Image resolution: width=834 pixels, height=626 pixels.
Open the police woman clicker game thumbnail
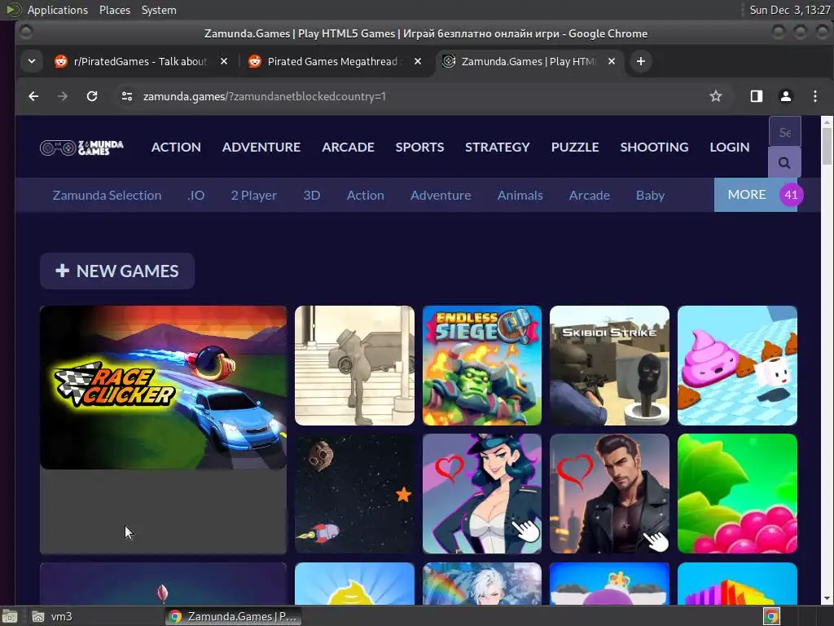[482, 493]
